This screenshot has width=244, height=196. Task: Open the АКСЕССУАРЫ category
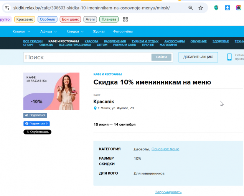click(x=175, y=41)
